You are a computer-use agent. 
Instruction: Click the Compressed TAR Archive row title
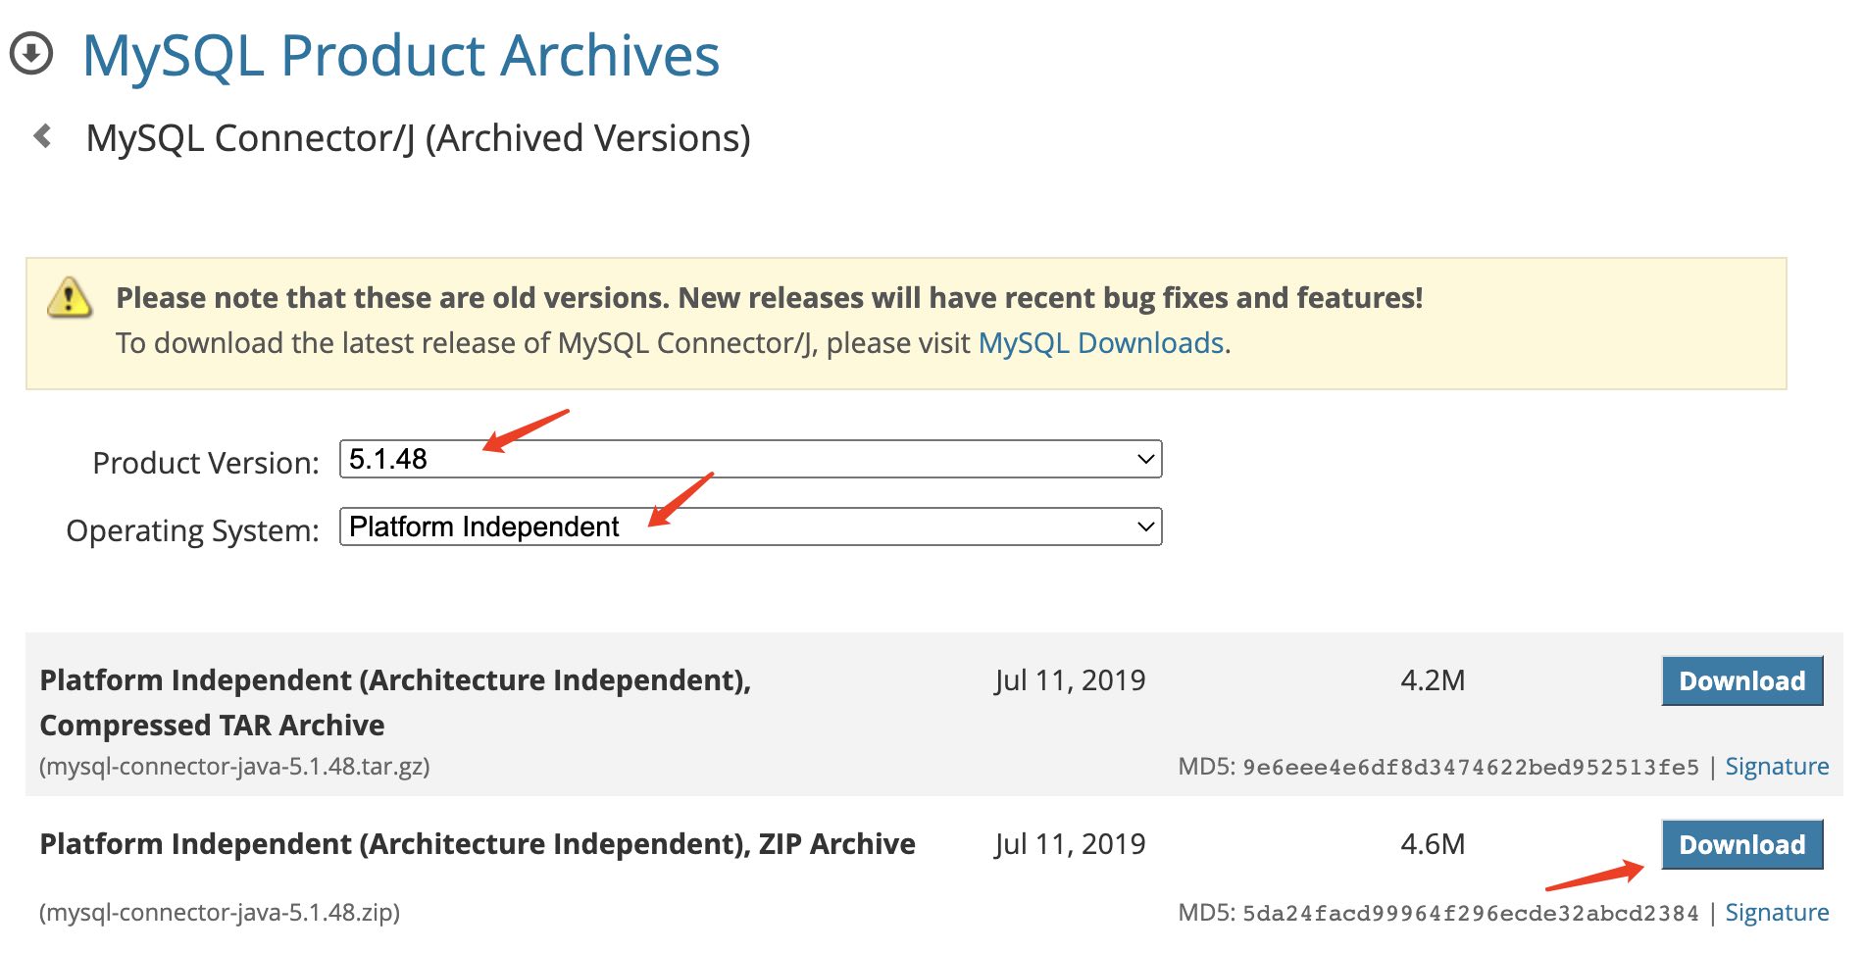click(x=395, y=703)
